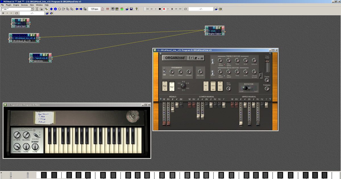Open file icon right of upper transport position
Screen dimensions: 341x179
[x=216, y=9]
